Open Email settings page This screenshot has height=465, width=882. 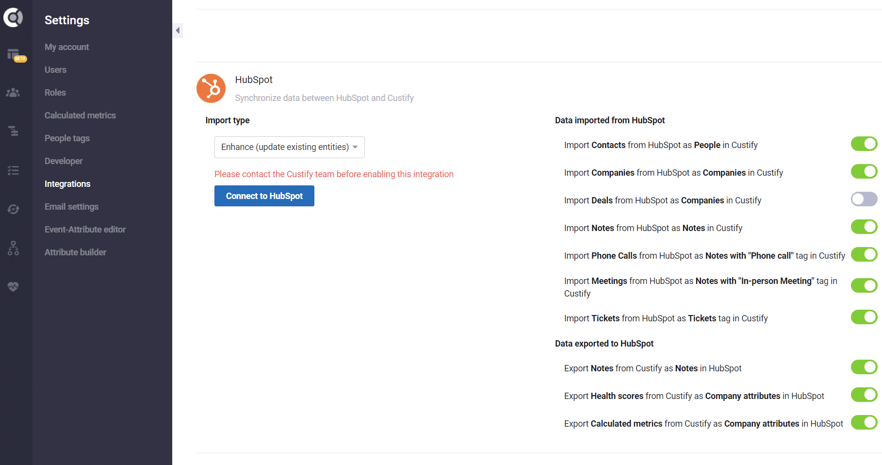(x=71, y=207)
